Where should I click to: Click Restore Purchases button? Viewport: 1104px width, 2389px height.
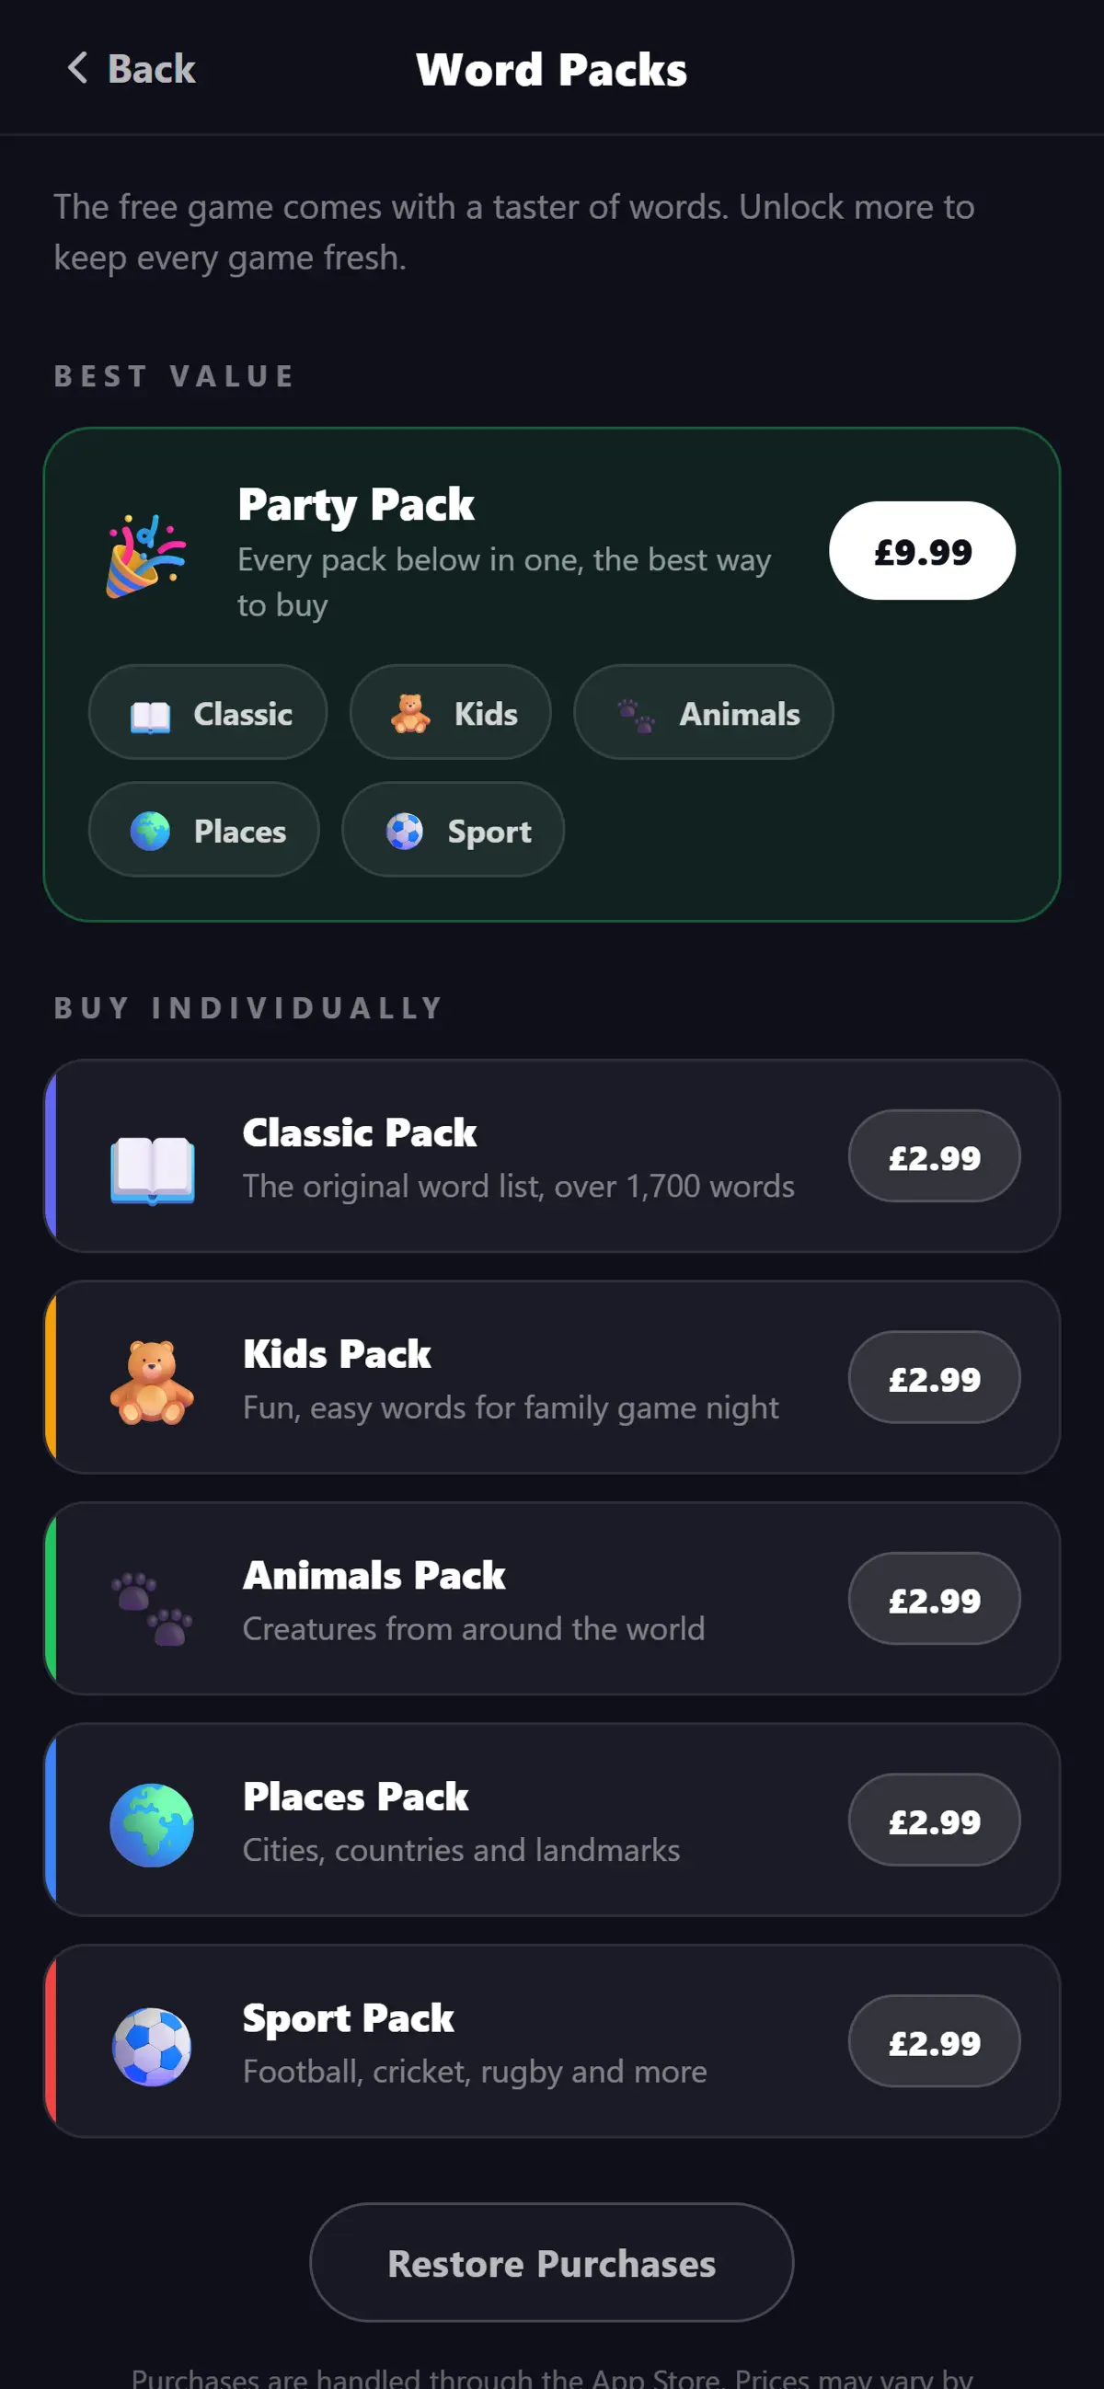point(552,2263)
